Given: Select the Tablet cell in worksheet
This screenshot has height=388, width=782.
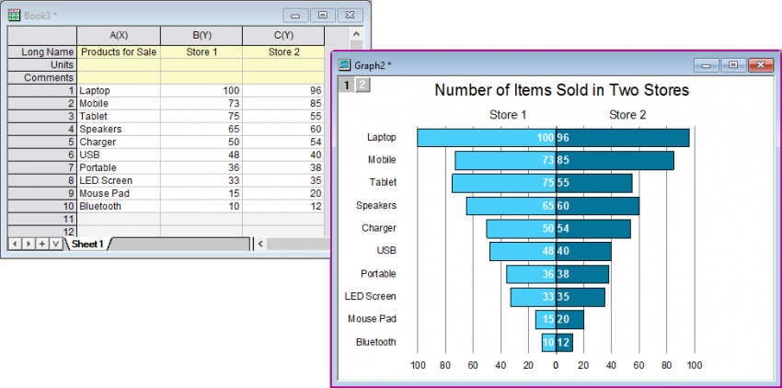Looking at the screenshot, I should coord(119,116).
